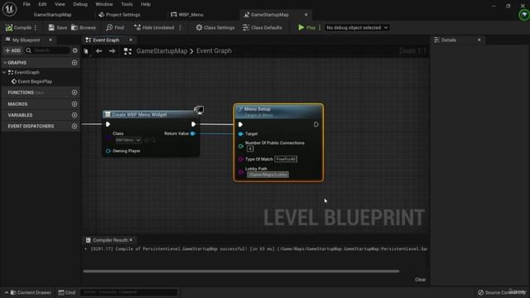The height and width of the screenshot is (298, 530).
Task: Close the My Blueprint panel tab
Action: point(51,40)
